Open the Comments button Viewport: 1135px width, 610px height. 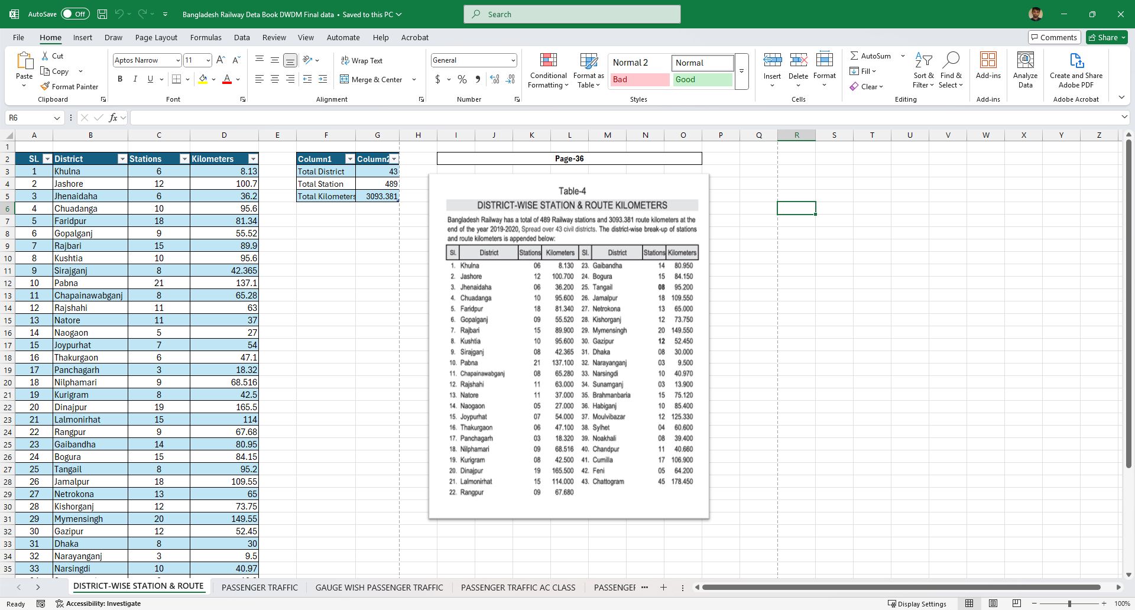1054,37
